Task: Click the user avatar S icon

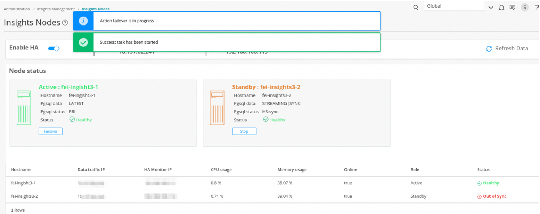Action: pos(524,8)
